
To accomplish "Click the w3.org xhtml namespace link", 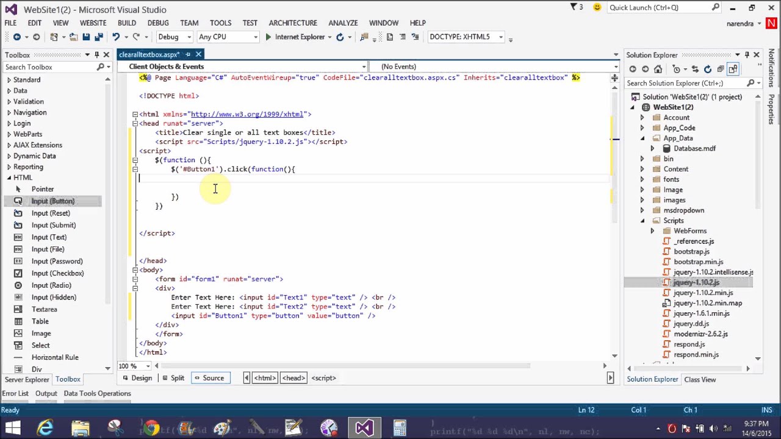I will coord(247,114).
